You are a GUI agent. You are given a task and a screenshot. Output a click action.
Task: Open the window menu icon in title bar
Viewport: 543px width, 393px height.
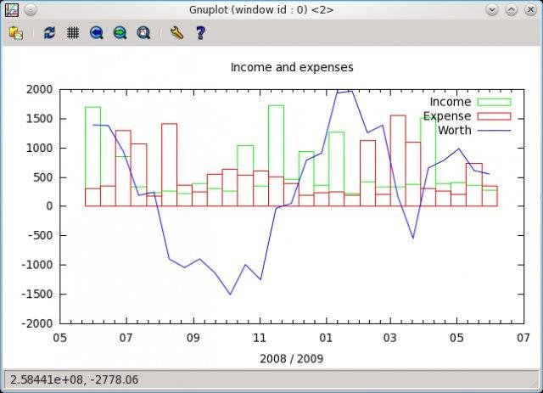[x=12, y=9]
